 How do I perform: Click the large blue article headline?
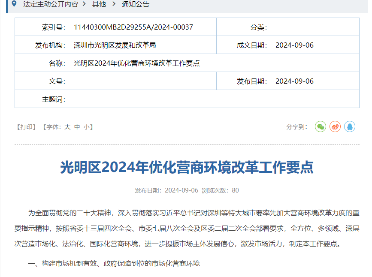point(187,167)
